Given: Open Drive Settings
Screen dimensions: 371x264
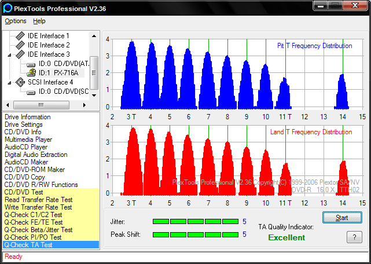Looking at the screenshot, I should click(x=23, y=124).
